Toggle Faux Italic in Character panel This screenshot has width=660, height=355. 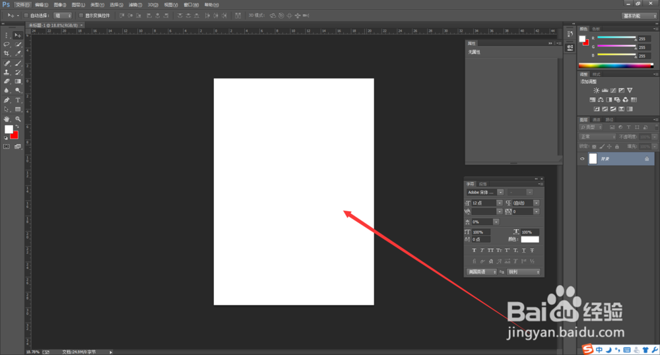(x=482, y=250)
